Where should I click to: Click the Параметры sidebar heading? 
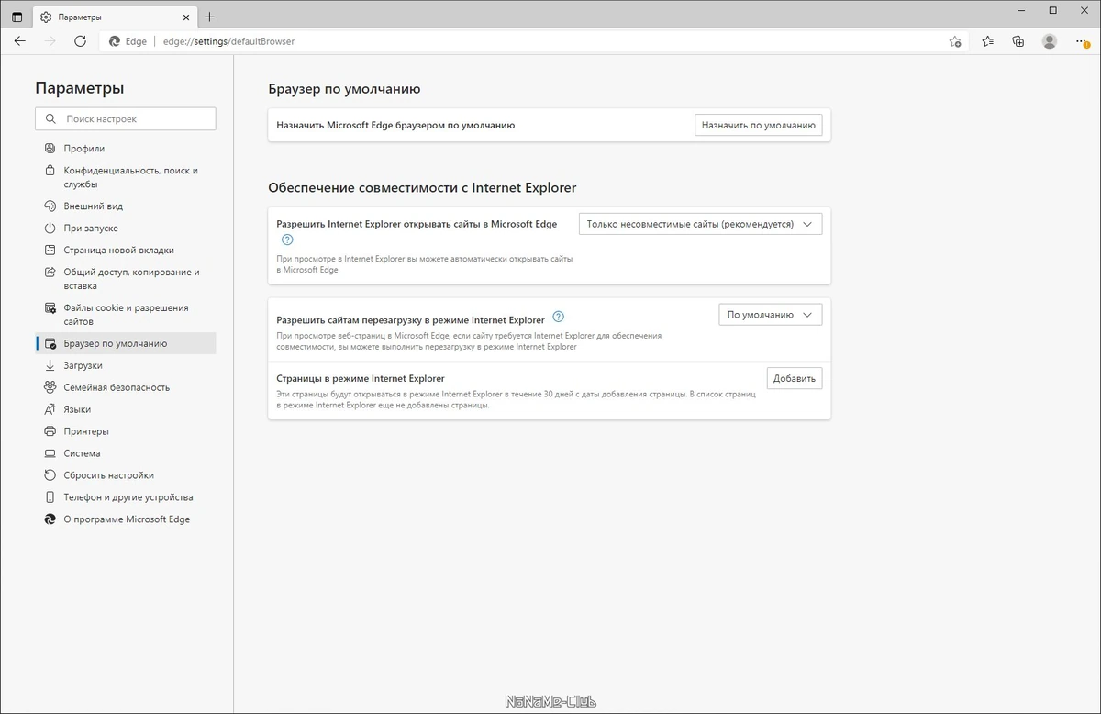pyautogui.click(x=80, y=88)
